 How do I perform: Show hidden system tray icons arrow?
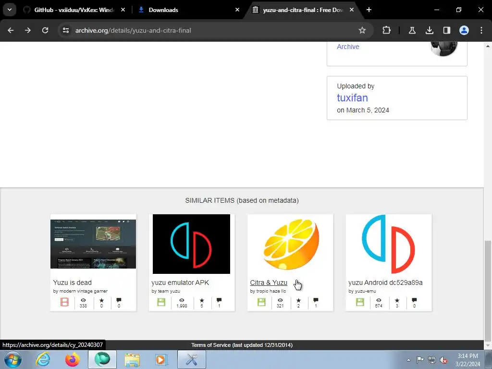408,360
